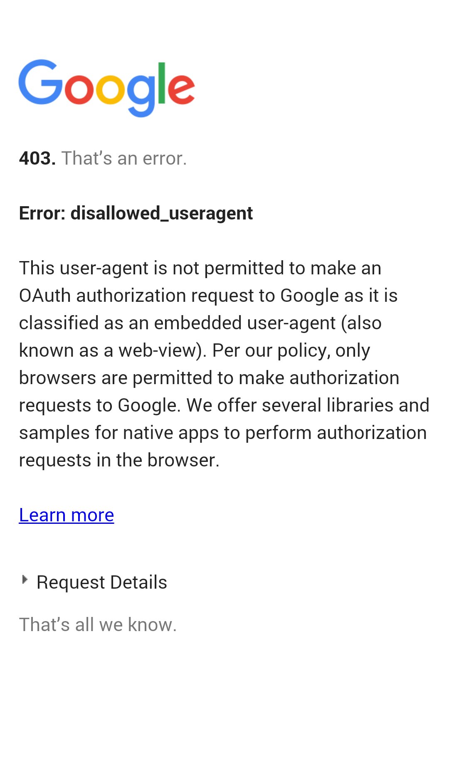Click the first line This user-agent is not permitted
Screen dimensions: 449x767
coord(200,268)
